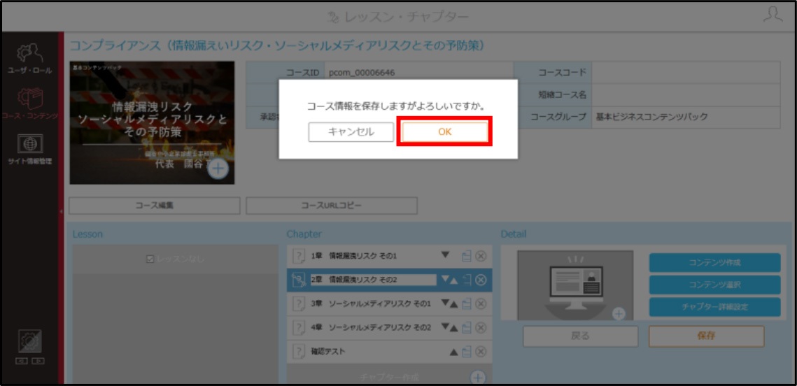
Task: Delete chapter 3章 ソーシャルメディアリスク その1
Action: pyautogui.click(x=481, y=303)
